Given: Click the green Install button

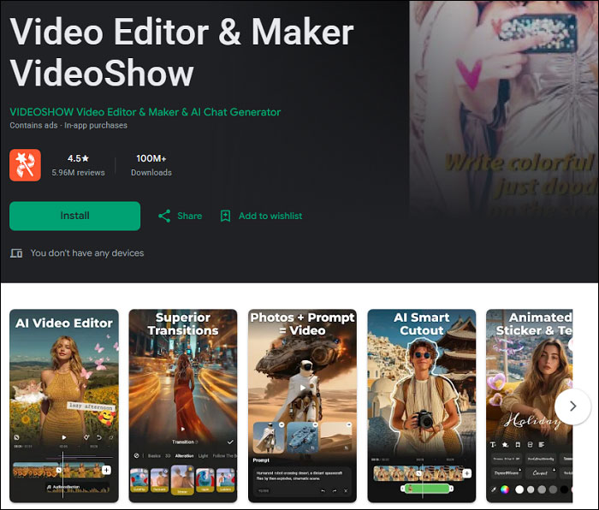Looking at the screenshot, I should [x=75, y=216].
